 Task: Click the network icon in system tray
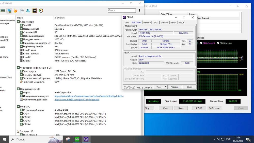point(223,139)
